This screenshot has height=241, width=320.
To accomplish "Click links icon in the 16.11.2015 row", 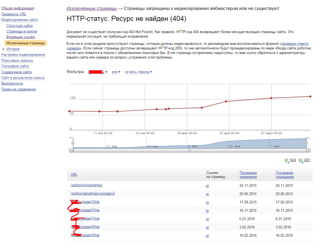I will (x=207, y=211).
